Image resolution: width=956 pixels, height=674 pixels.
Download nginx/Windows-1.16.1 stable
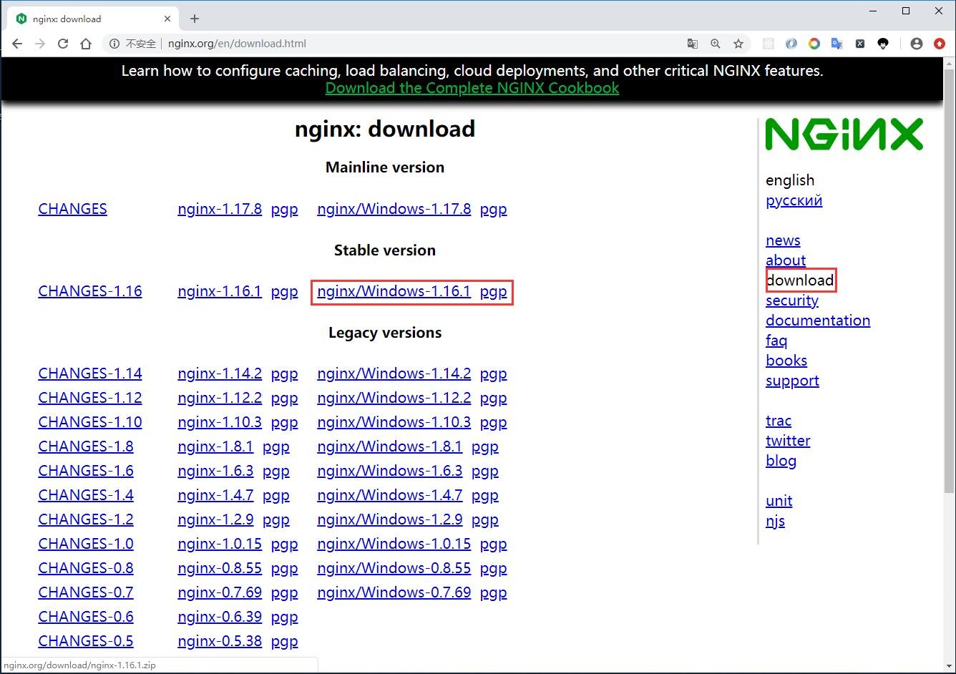coord(394,291)
